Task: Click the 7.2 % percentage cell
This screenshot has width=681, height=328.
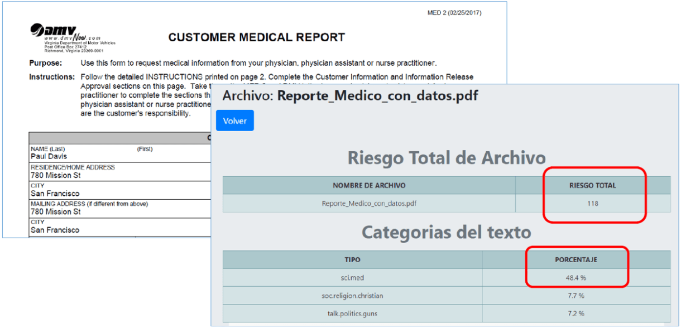Action: pos(575,313)
